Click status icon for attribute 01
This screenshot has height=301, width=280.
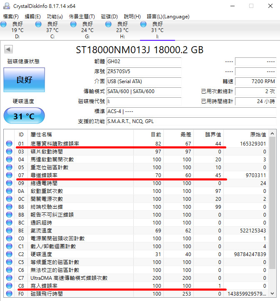pos(9,143)
